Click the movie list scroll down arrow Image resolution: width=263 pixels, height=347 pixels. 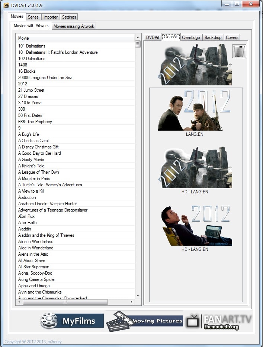(x=138, y=296)
